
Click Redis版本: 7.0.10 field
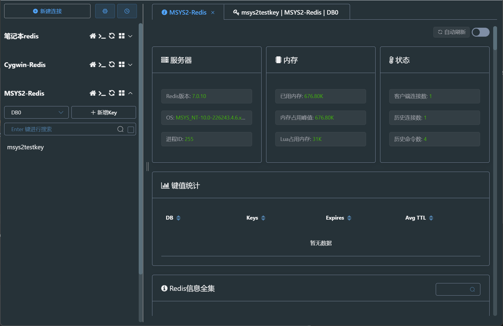pos(207,96)
